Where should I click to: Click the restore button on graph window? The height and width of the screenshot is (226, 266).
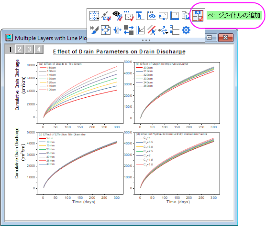tap(210, 37)
